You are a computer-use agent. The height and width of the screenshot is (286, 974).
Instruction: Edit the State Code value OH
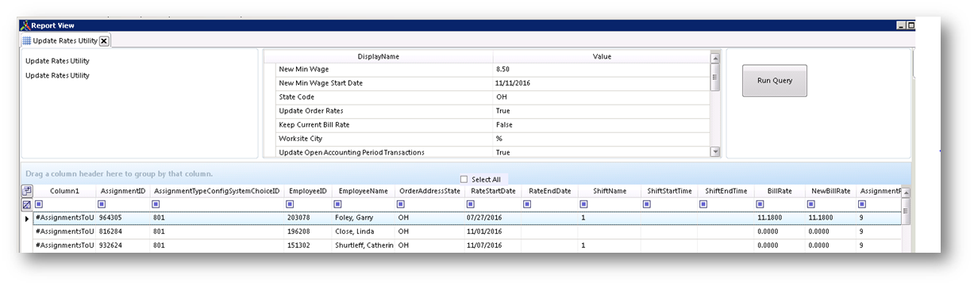tap(601, 97)
